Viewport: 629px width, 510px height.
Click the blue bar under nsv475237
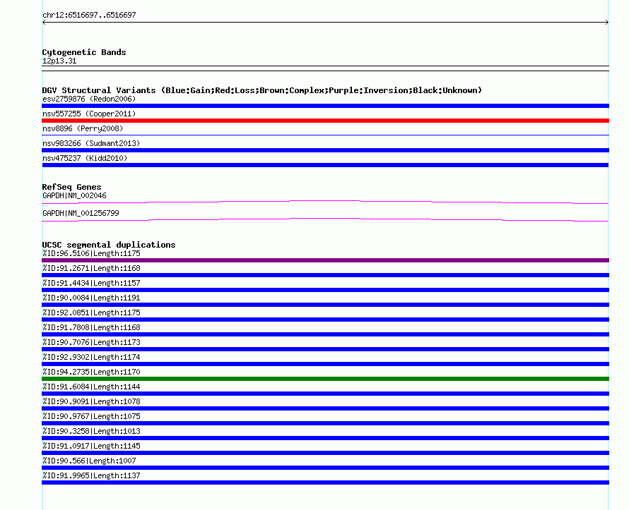coord(325,165)
